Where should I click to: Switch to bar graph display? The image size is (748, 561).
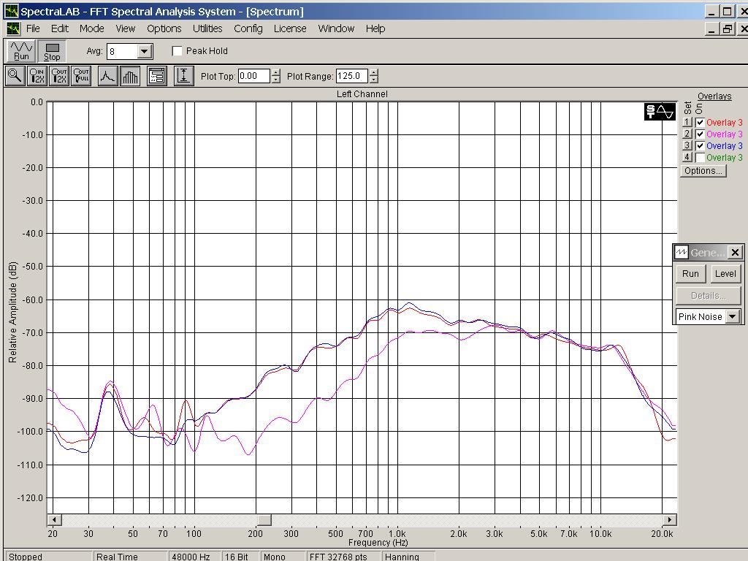[130, 76]
